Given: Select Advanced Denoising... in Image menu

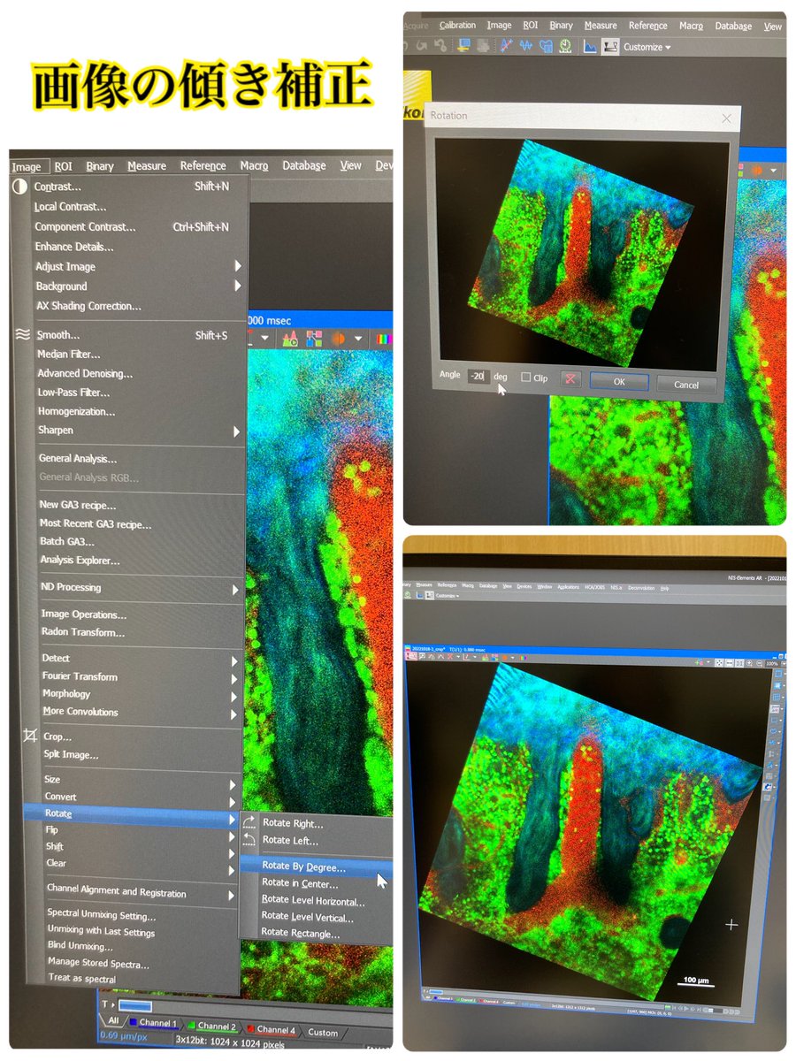Looking at the screenshot, I should click(85, 374).
